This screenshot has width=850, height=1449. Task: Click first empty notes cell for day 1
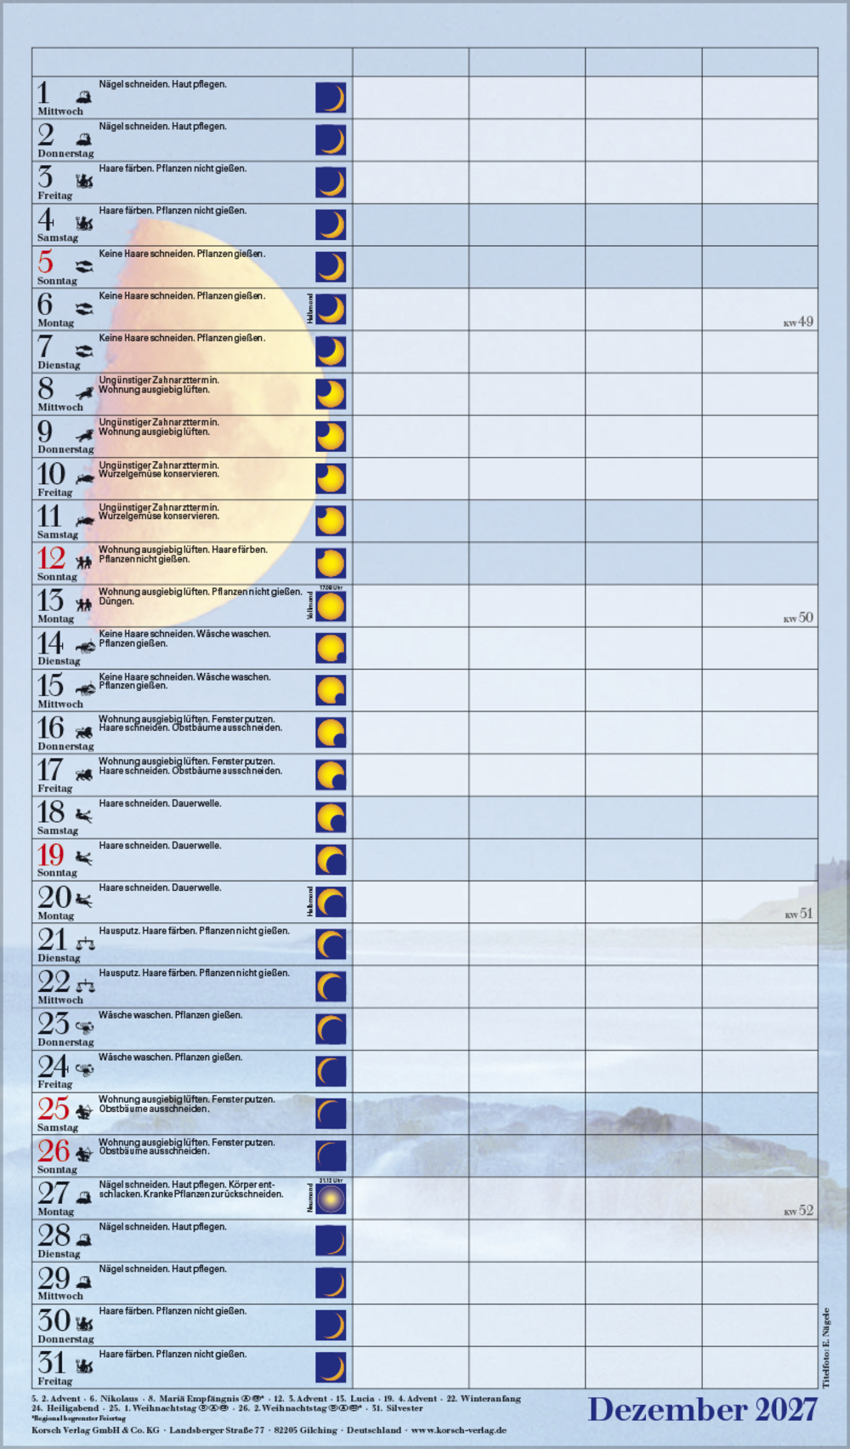click(x=411, y=98)
